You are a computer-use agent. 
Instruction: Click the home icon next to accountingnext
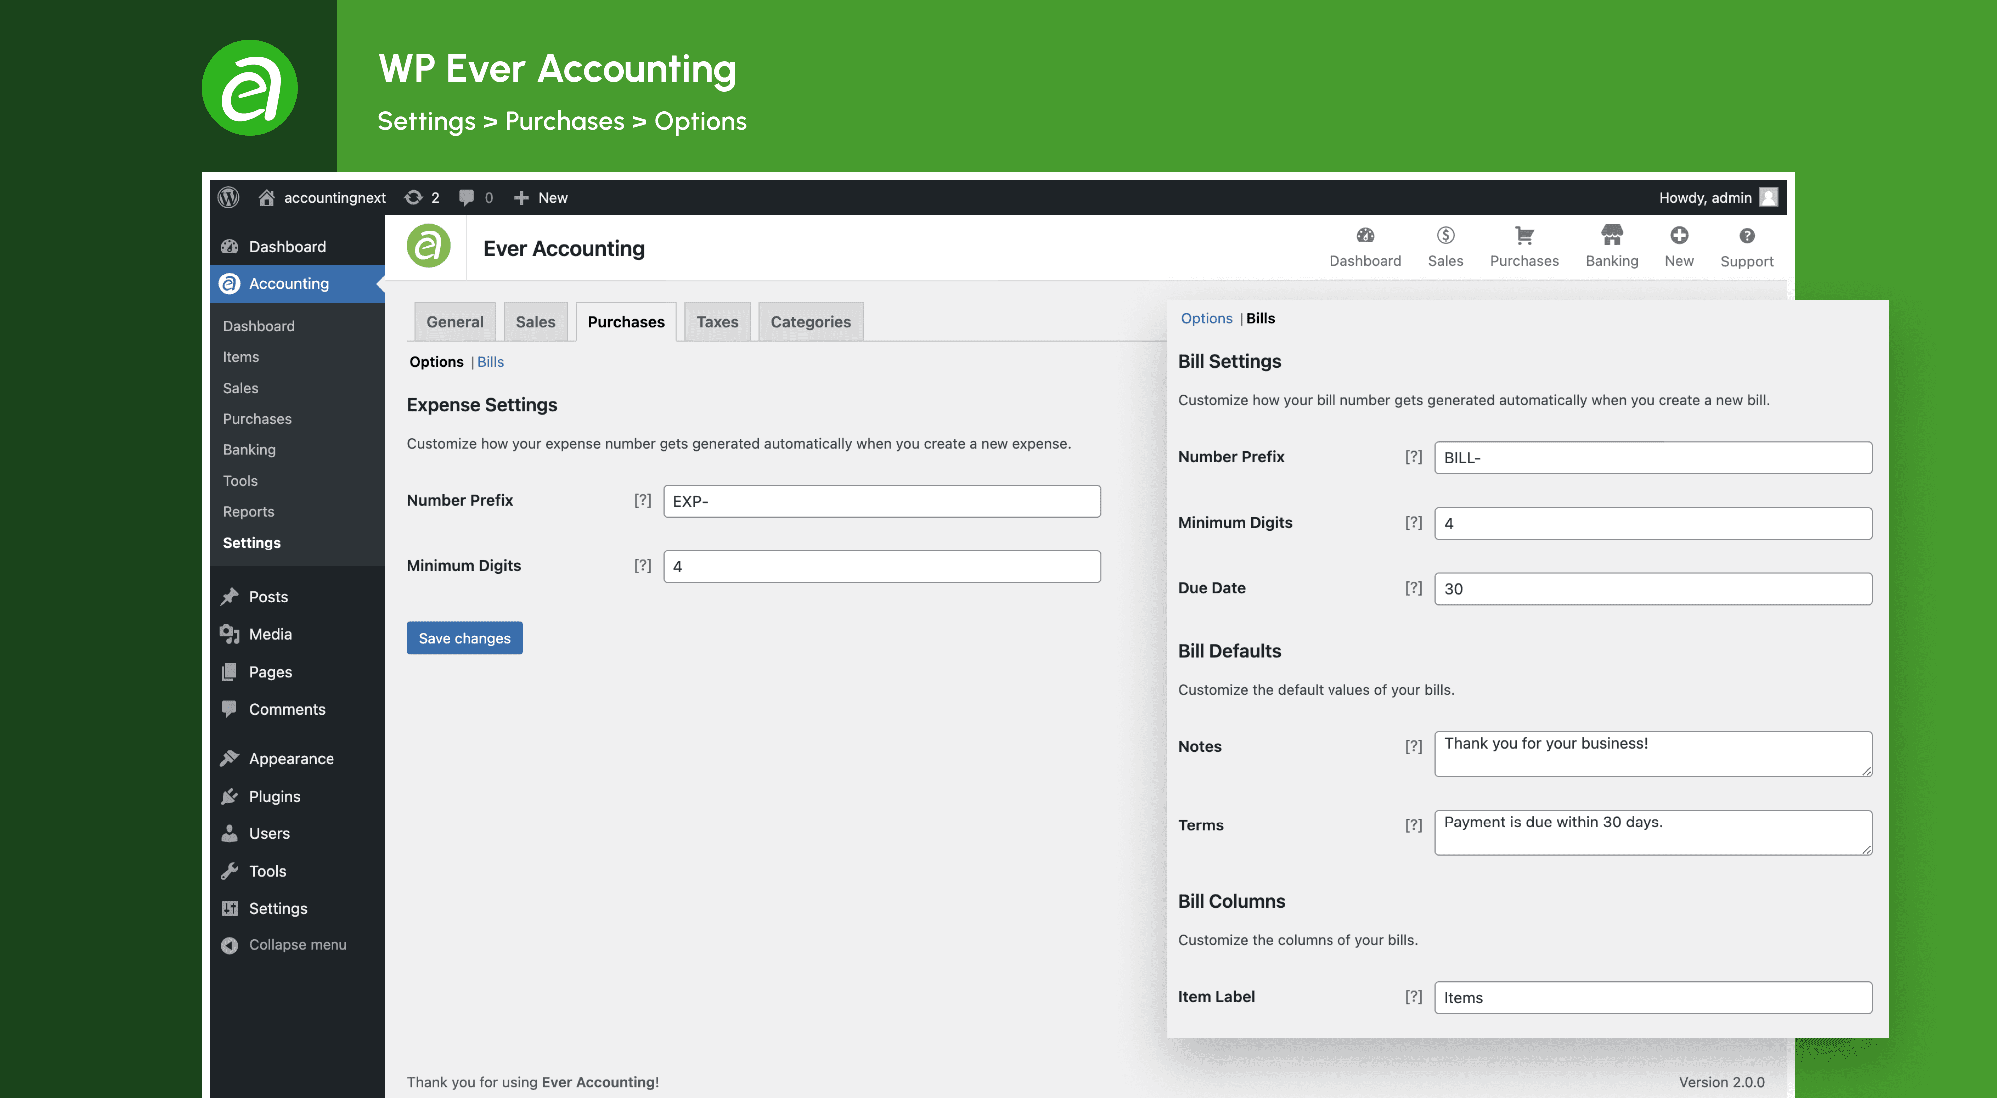[266, 198]
